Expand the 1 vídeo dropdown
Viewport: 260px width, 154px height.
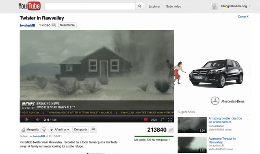[47, 25]
